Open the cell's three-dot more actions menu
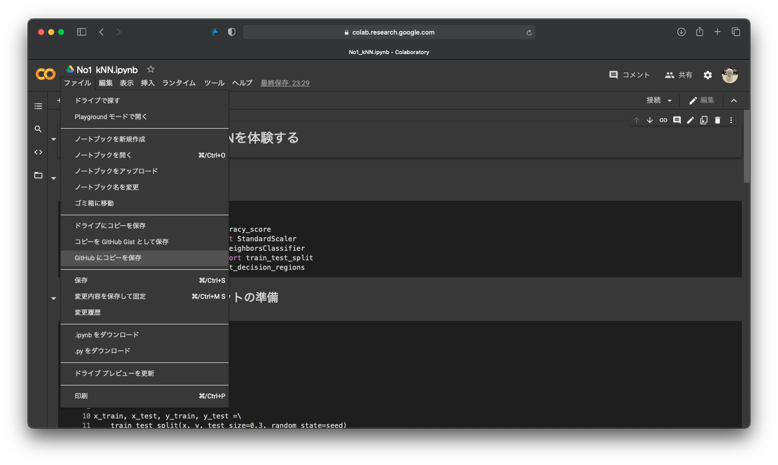Viewport: 778px width, 465px height. coord(731,120)
